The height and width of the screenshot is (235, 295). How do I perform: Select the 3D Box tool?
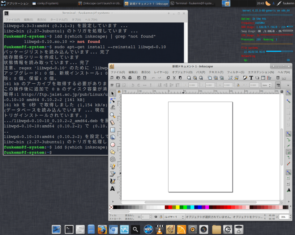click(112, 137)
